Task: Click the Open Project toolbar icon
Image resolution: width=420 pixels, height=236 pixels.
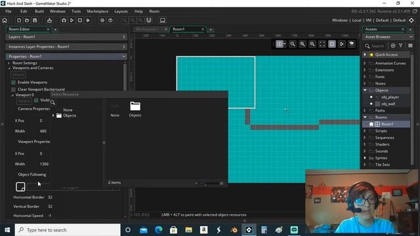Action: tap(27, 20)
